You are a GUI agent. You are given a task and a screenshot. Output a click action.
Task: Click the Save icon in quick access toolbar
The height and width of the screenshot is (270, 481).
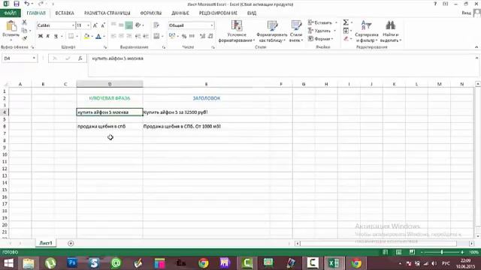pyautogui.click(x=17, y=4)
